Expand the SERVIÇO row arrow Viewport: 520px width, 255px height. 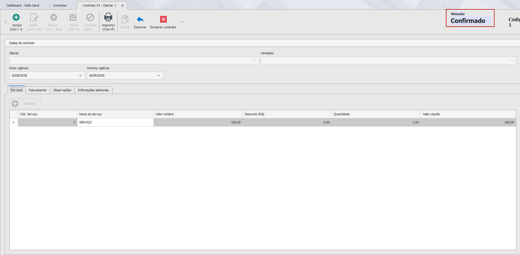[14, 122]
